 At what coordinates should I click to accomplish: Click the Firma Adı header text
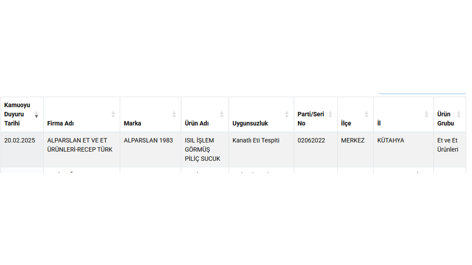pos(60,123)
